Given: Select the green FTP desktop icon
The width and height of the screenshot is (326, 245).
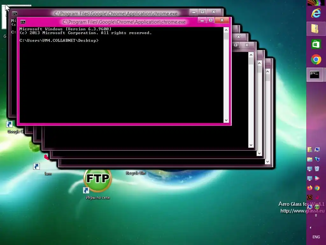Looking at the screenshot, I should tap(97, 181).
